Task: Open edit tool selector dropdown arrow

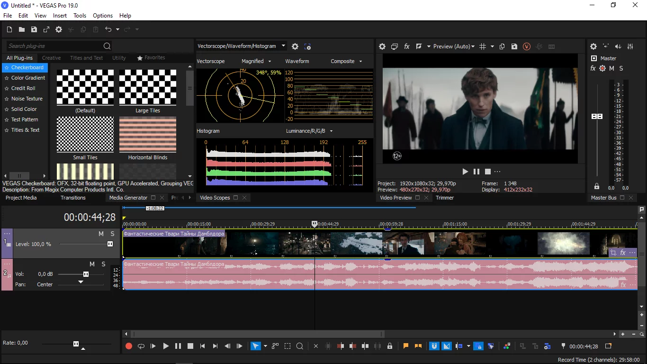Action: click(x=265, y=346)
